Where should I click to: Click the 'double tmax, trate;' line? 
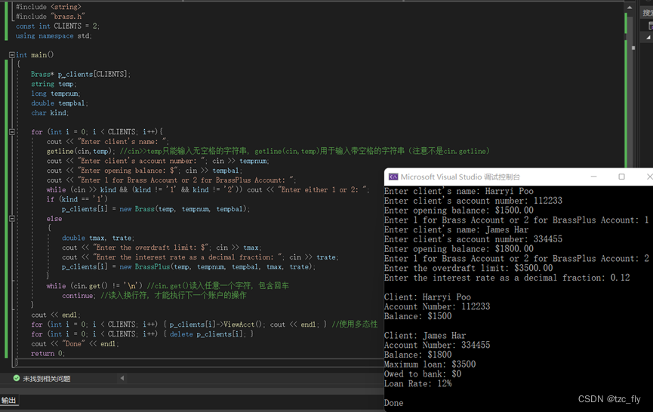tap(98, 238)
